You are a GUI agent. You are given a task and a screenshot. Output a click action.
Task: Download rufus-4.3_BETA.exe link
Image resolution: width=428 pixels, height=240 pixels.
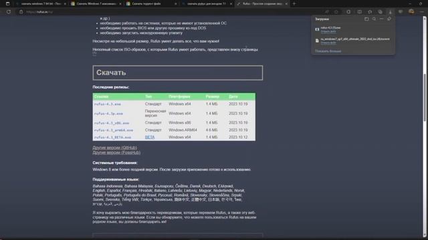[x=113, y=137]
